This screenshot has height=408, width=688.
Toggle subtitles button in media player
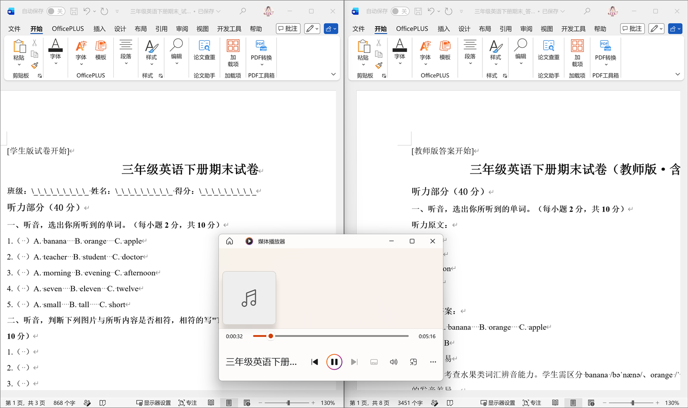click(374, 362)
